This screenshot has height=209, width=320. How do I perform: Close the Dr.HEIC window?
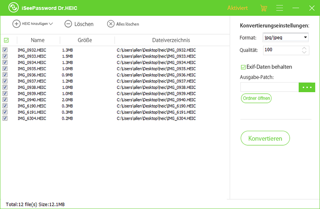coord(312,8)
